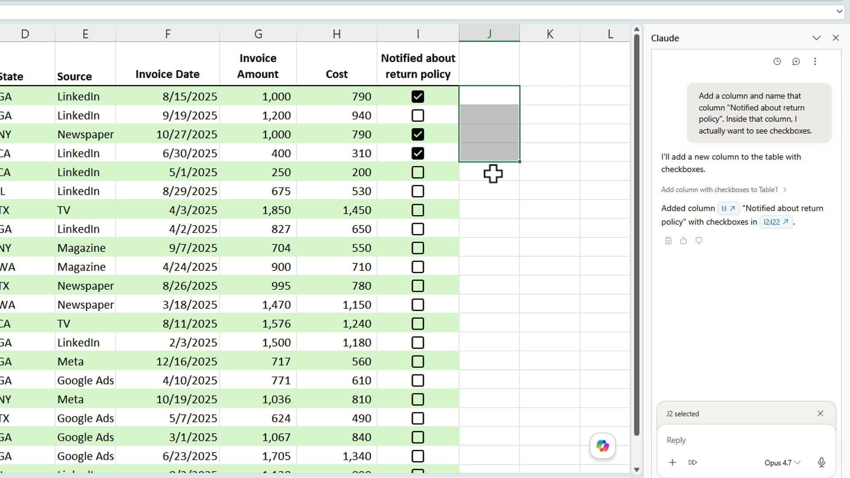The width and height of the screenshot is (850, 478).
Task: Check the checkbox for 9/7/2025 Magazine row
Action: (x=417, y=248)
